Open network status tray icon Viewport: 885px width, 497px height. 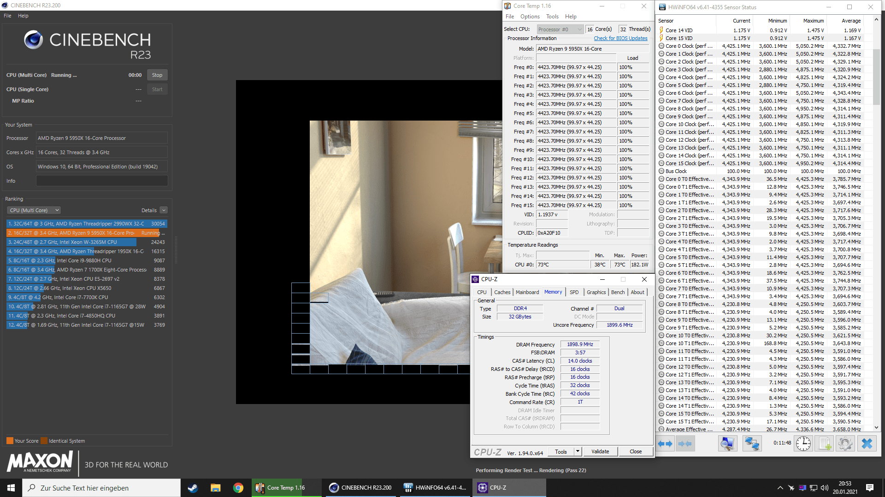coord(814,488)
